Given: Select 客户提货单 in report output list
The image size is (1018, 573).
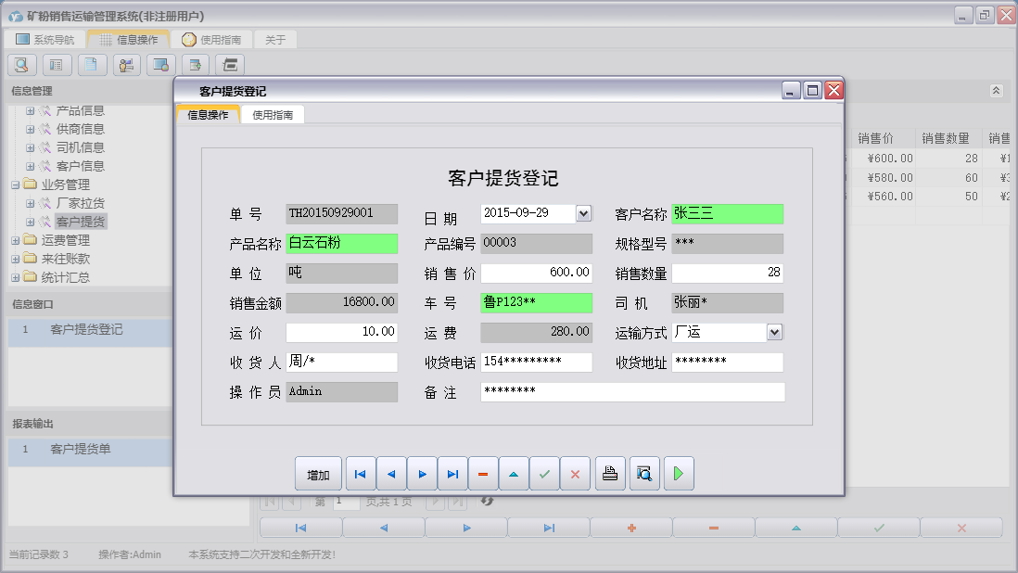Looking at the screenshot, I should 81,450.
